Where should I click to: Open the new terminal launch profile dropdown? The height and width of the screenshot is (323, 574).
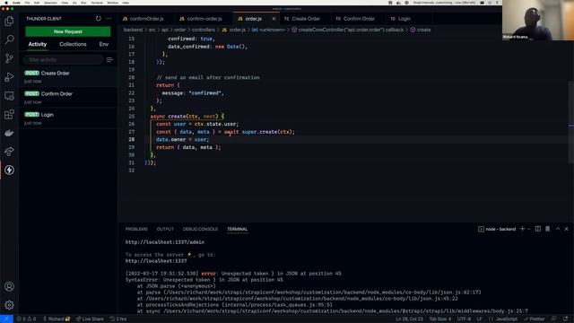pos(529,229)
